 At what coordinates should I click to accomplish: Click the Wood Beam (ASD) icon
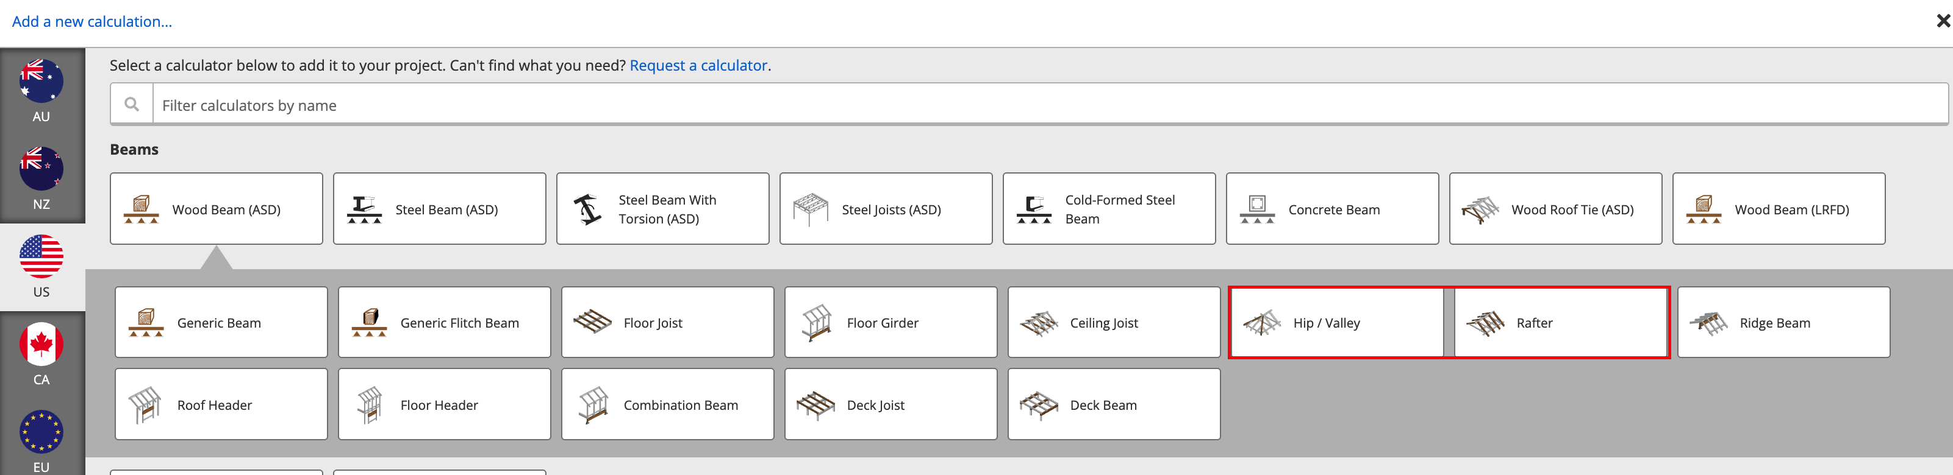pos(141,209)
